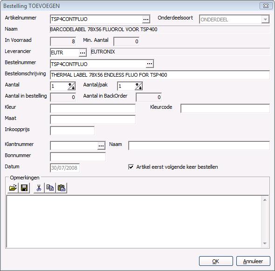The height and width of the screenshot is (271, 275).
Task: Click the Aantal spinner arrows
Action: pos(72,86)
